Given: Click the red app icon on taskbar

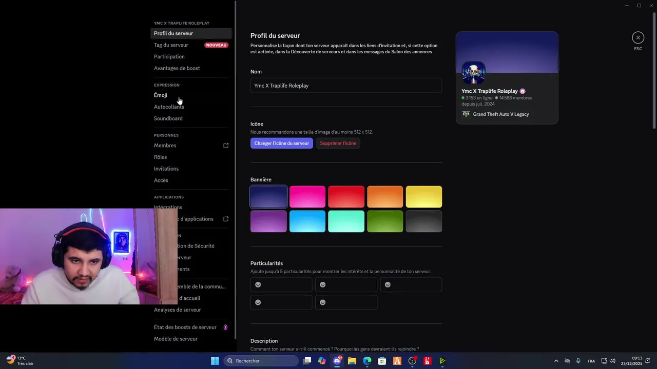Looking at the screenshot, I should coord(427,361).
